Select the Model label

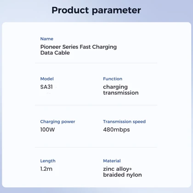pyautogui.click(x=47, y=79)
